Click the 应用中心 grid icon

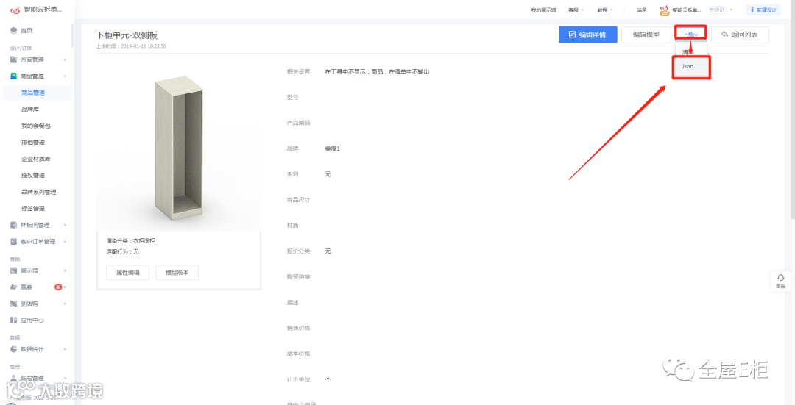tap(14, 320)
